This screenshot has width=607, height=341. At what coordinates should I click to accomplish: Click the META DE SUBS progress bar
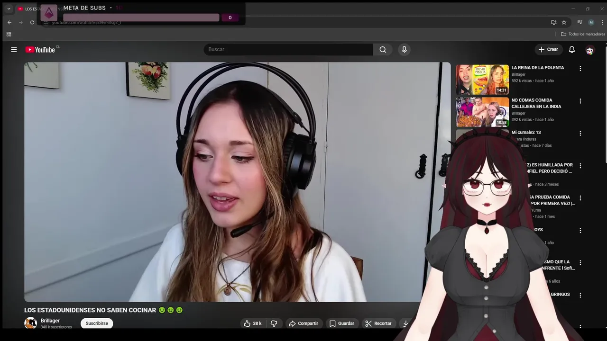click(141, 18)
